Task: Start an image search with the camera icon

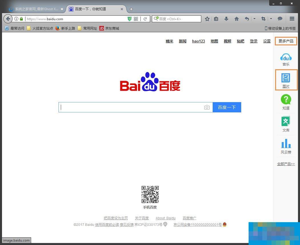Action: pyautogui.click(x=207, y=107)
